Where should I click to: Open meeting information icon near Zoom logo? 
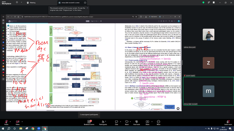(17, 3)
